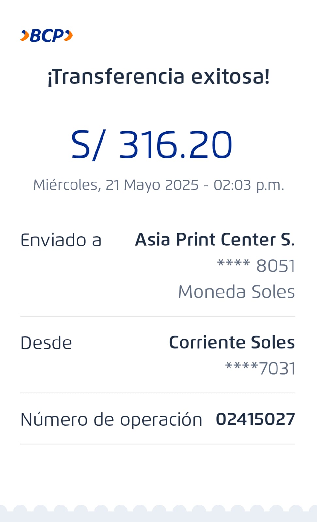317x522 pixels.
Task: Click the source account ****7031
Action: pyautogui.click(x=260, y=369)
